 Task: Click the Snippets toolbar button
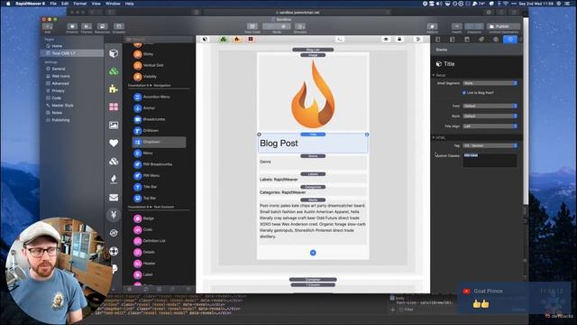point(119,26)
